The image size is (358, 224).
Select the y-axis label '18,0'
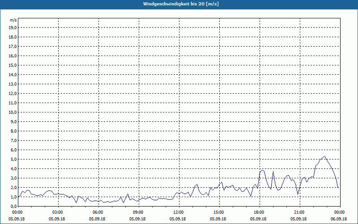pyautogui.click(x=13, y=37)
